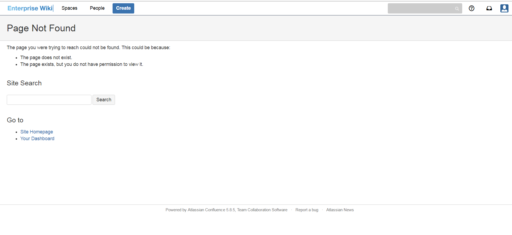Screen dimensions: 512x235
Task: Open the Spaces menu
Action: pos(70,8)
